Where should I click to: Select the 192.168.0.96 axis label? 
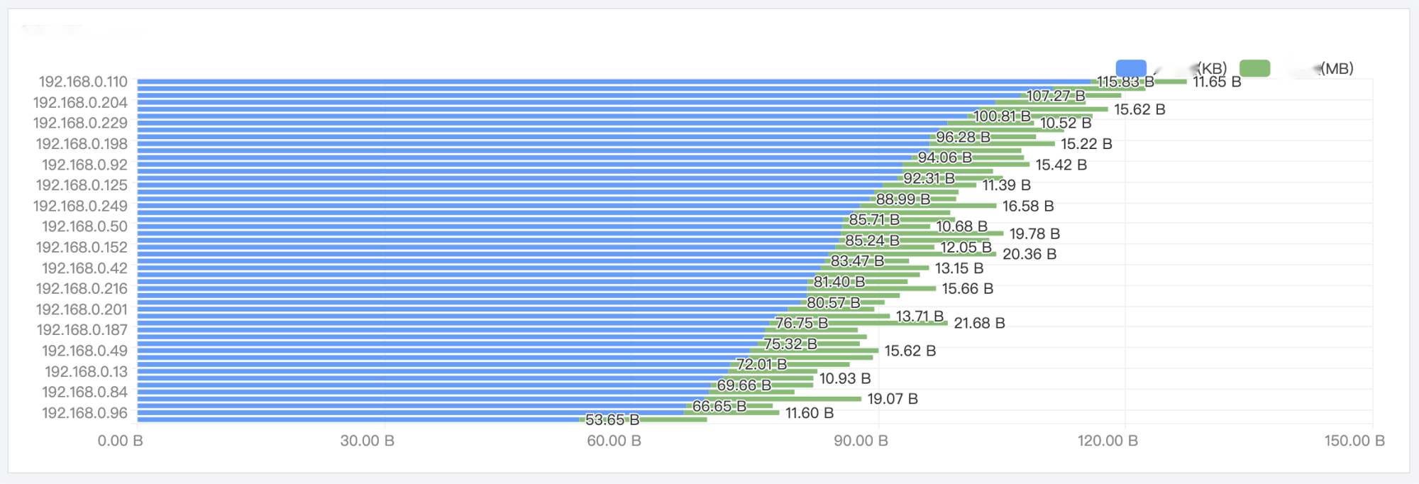[85, 413]
